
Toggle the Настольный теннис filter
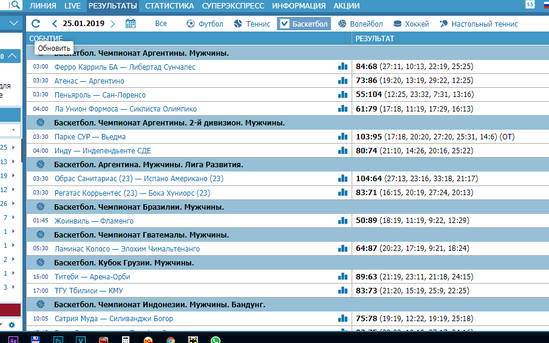pos(479,24)
